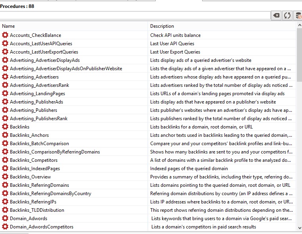Click the gear icon for Advertising_LandingPages

[x=5, y=94]
